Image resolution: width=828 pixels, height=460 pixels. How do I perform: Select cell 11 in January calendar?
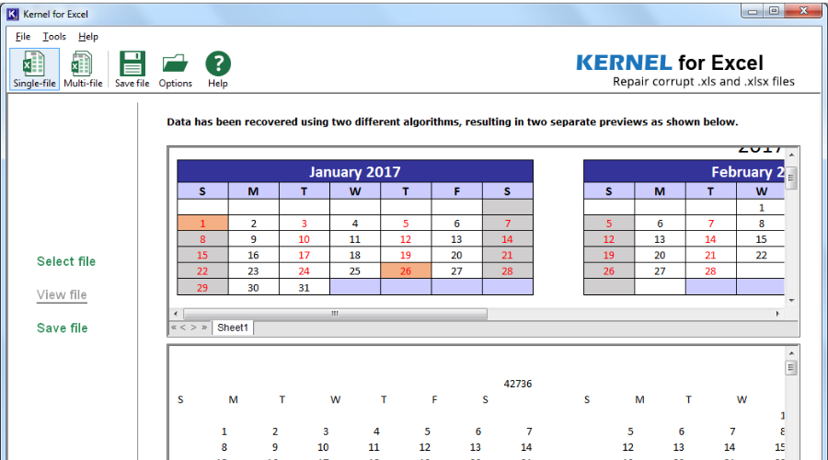pyautogui.click(x=355, y=239)
